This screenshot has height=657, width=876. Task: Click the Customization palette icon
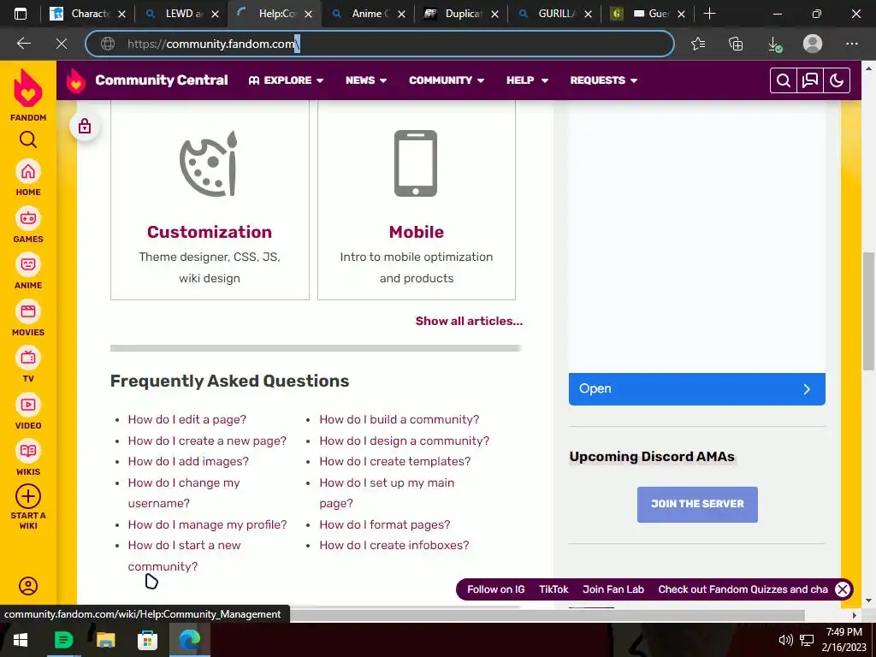[x=209, y=163]
